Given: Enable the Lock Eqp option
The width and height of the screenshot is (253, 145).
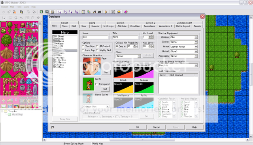Looking at the screenshot, I should pos(83,50).
